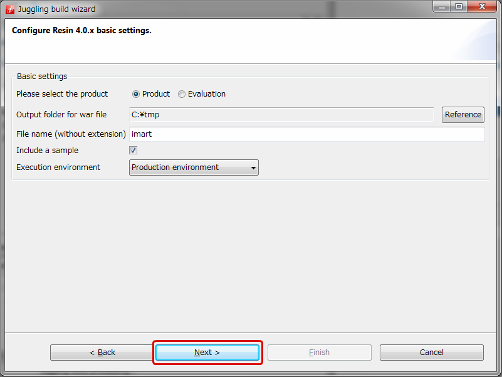Image resolution: width=502 pixels, height=377 pixels.
Task: Click the 'Configure Resin 4.0.x basic settings.' heading
Action: point(81,31)
